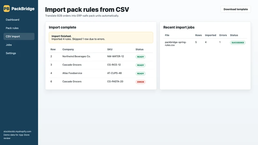Click the Import finished banner
The image size is (258, 145).
(101, 37)
